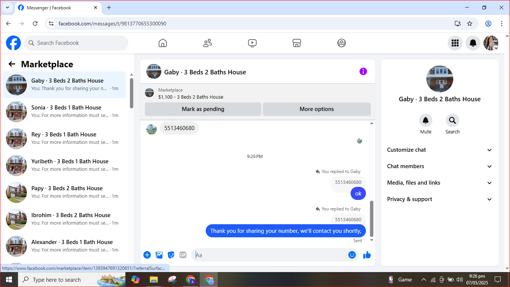Click the Aa message input field
Screen dimensions: 510x287
click(x=270, y=255)
